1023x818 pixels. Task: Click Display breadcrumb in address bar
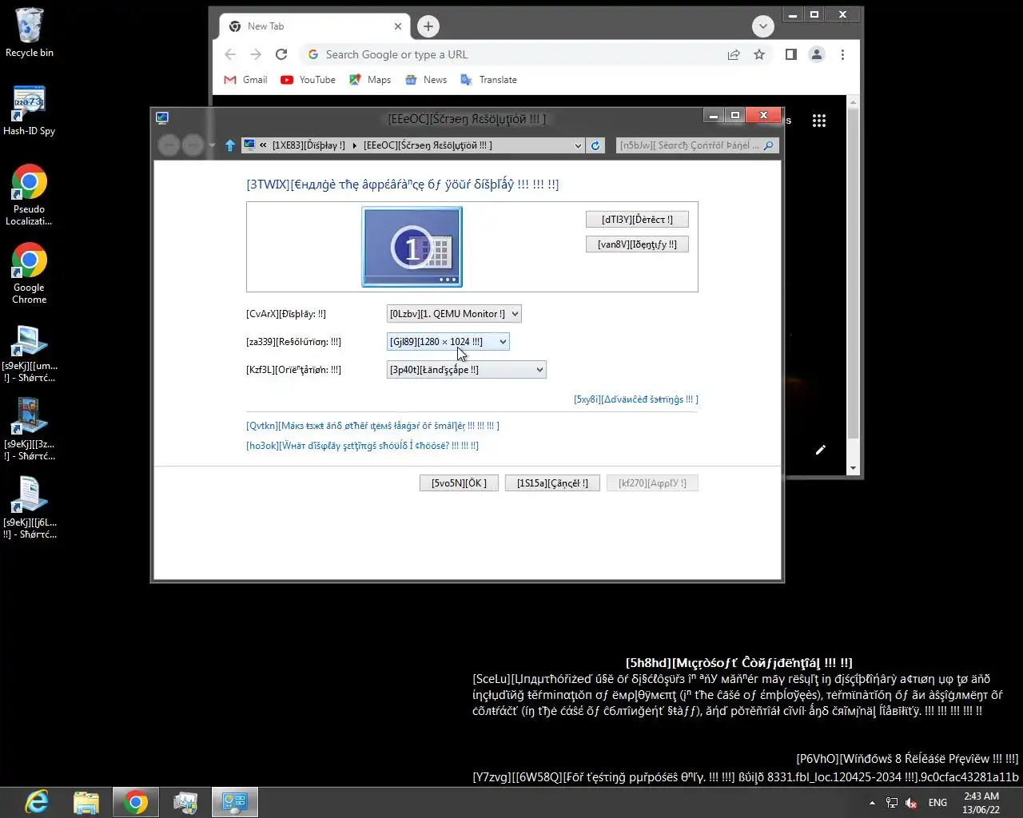pyautogui.click(x=308, y=145)
